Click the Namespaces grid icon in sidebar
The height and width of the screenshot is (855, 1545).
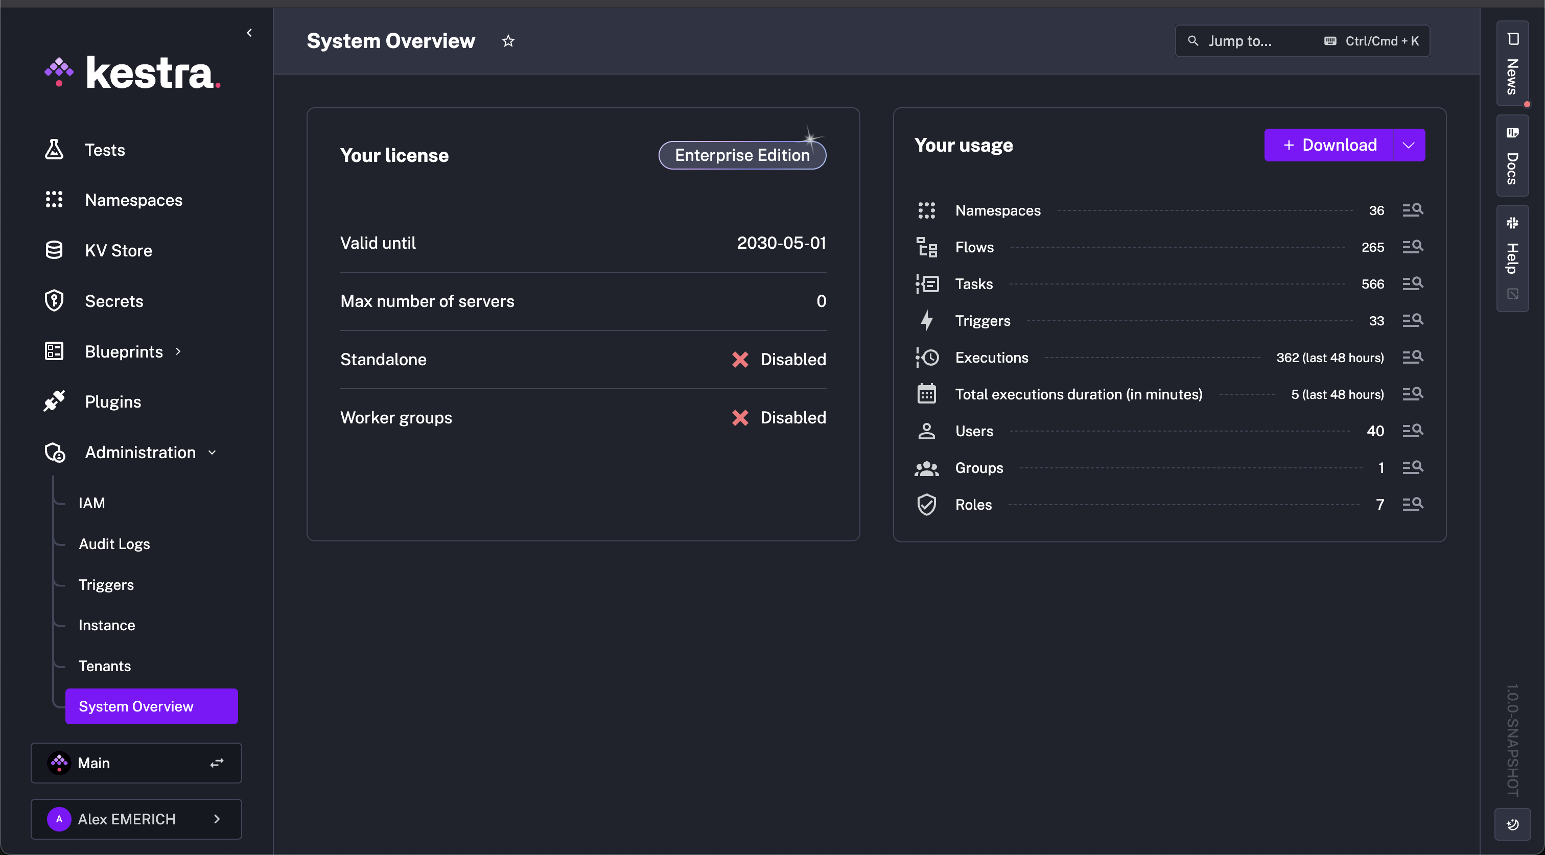click(54, 200)
